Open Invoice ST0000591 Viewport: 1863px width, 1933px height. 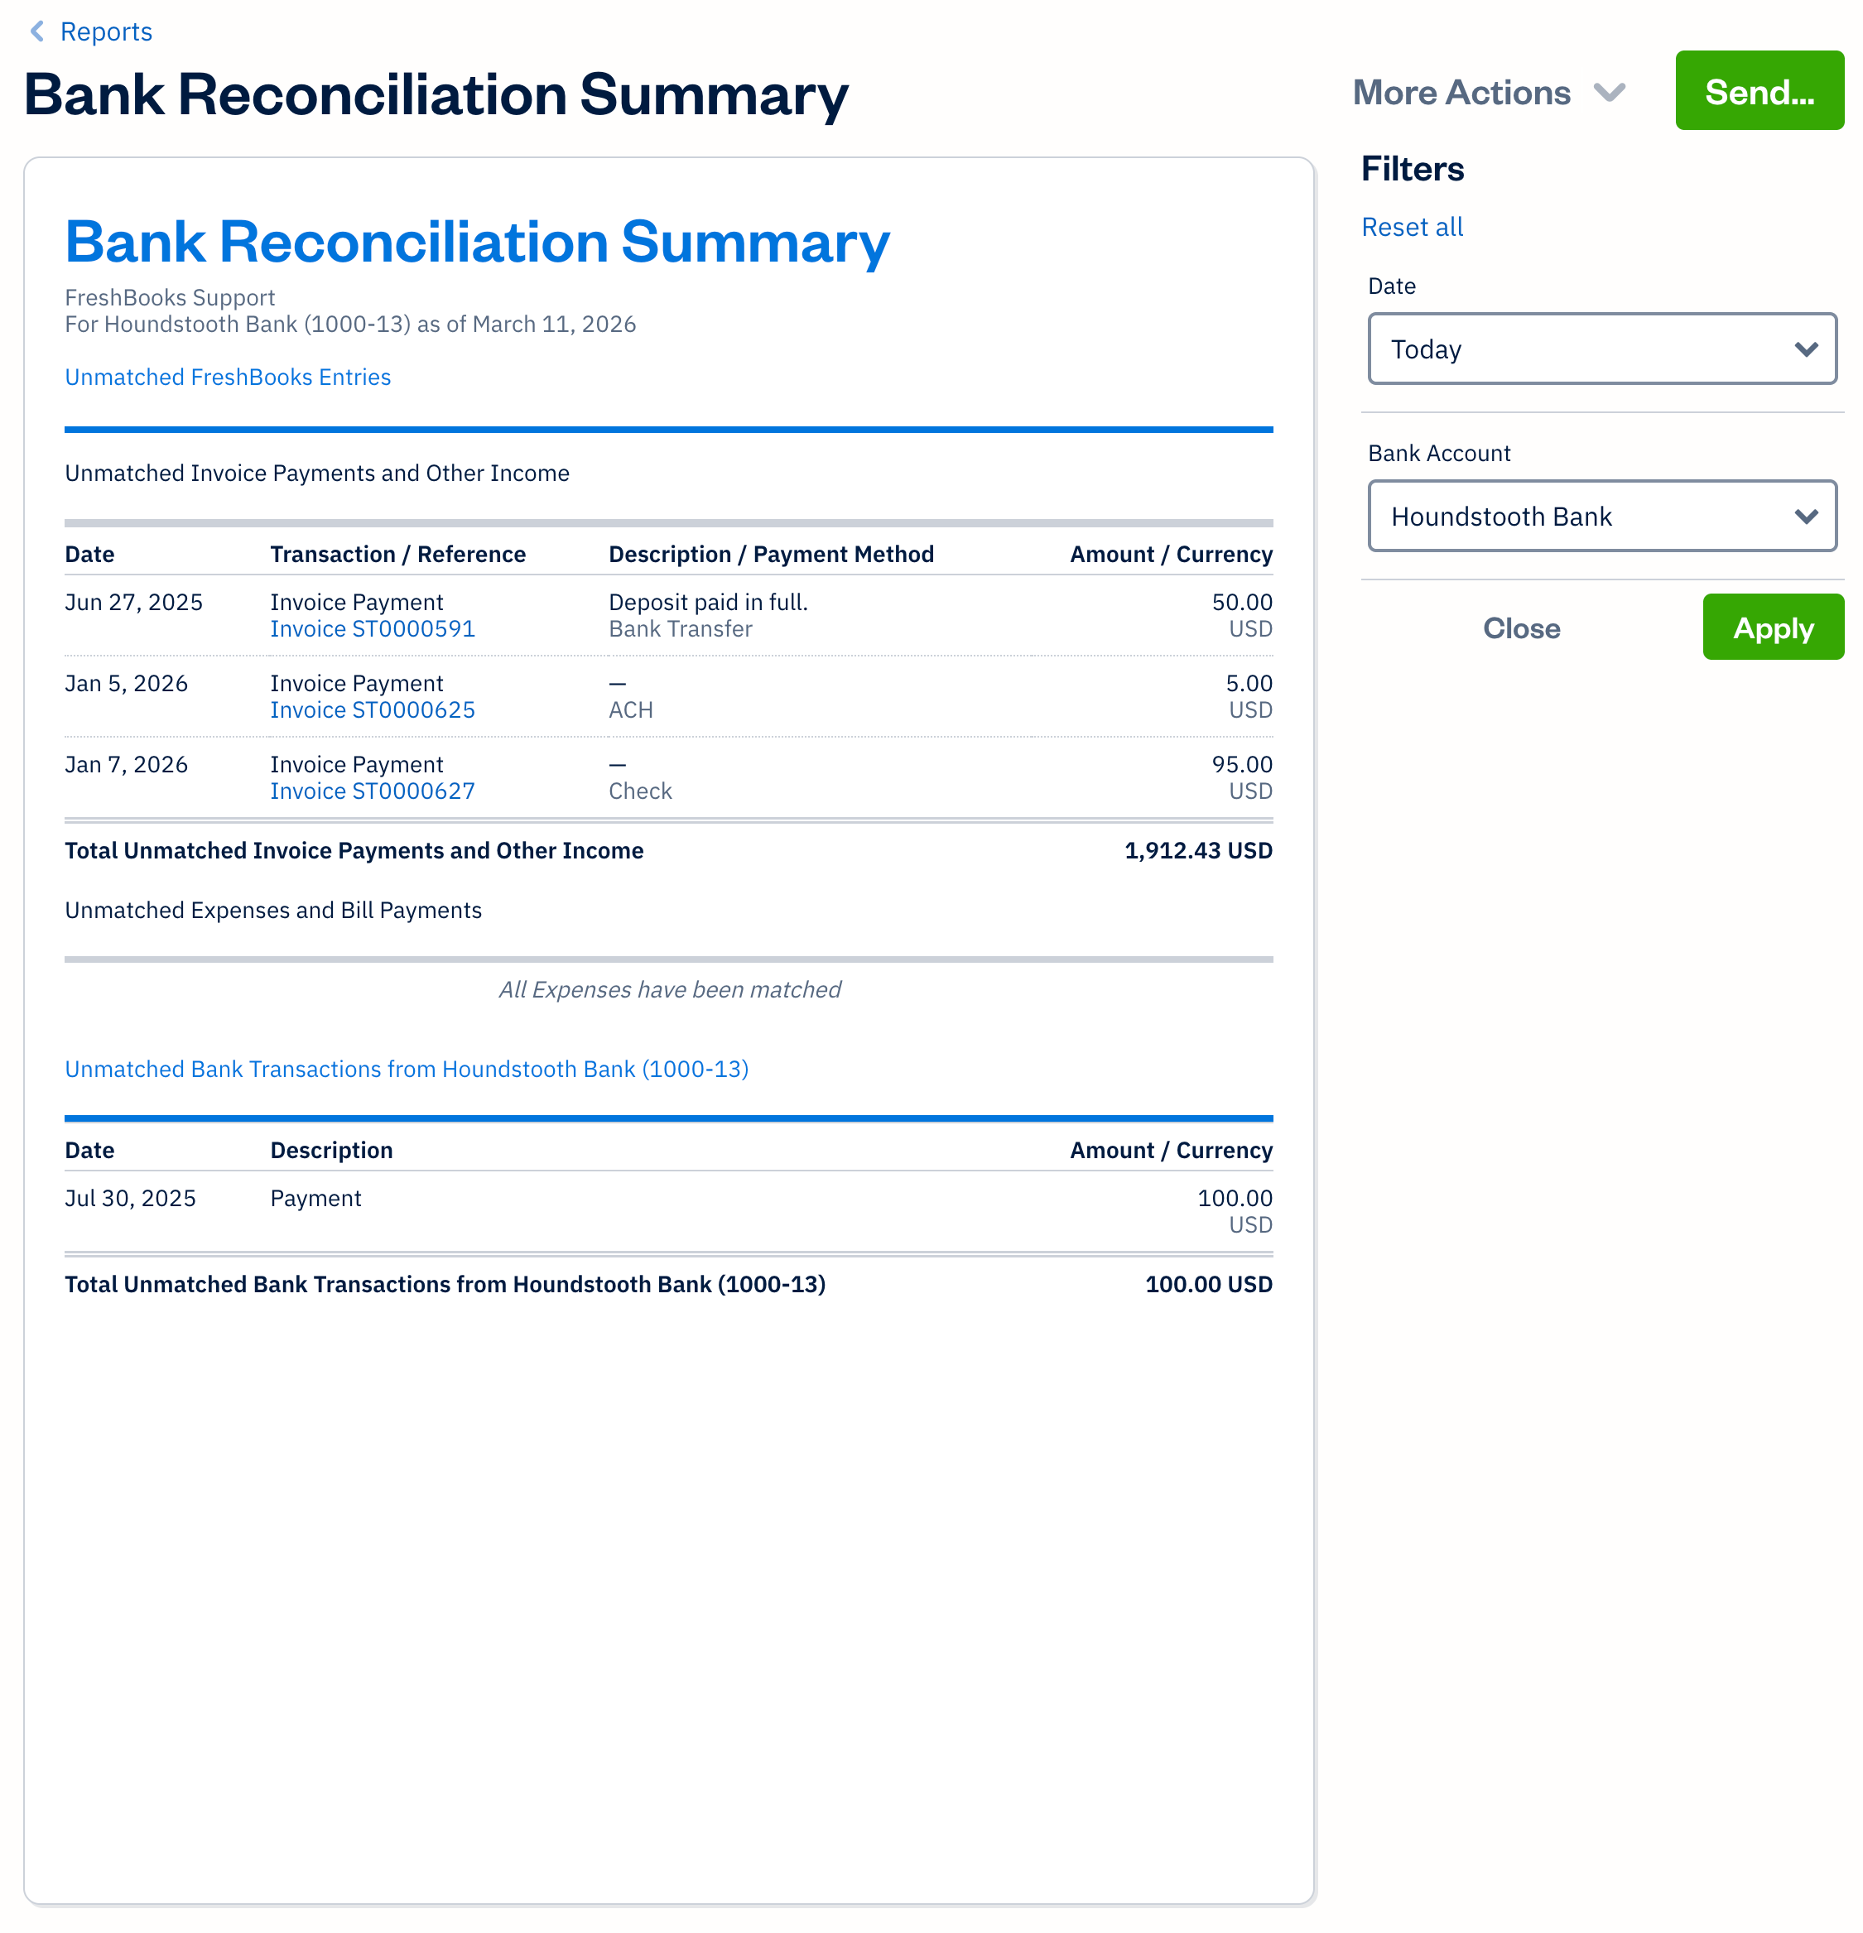(x=372, y=628)
